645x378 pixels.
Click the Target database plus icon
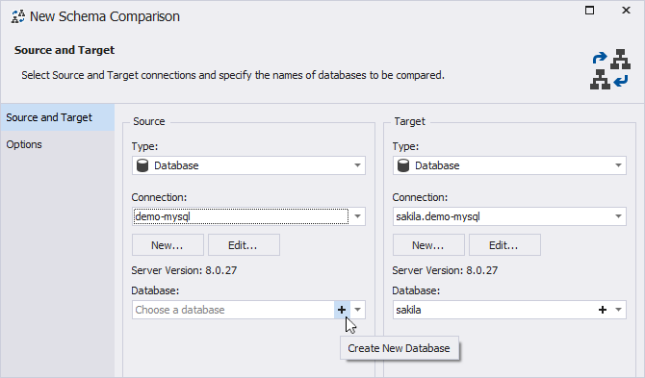pyautogui.click(x=603, y=310)
